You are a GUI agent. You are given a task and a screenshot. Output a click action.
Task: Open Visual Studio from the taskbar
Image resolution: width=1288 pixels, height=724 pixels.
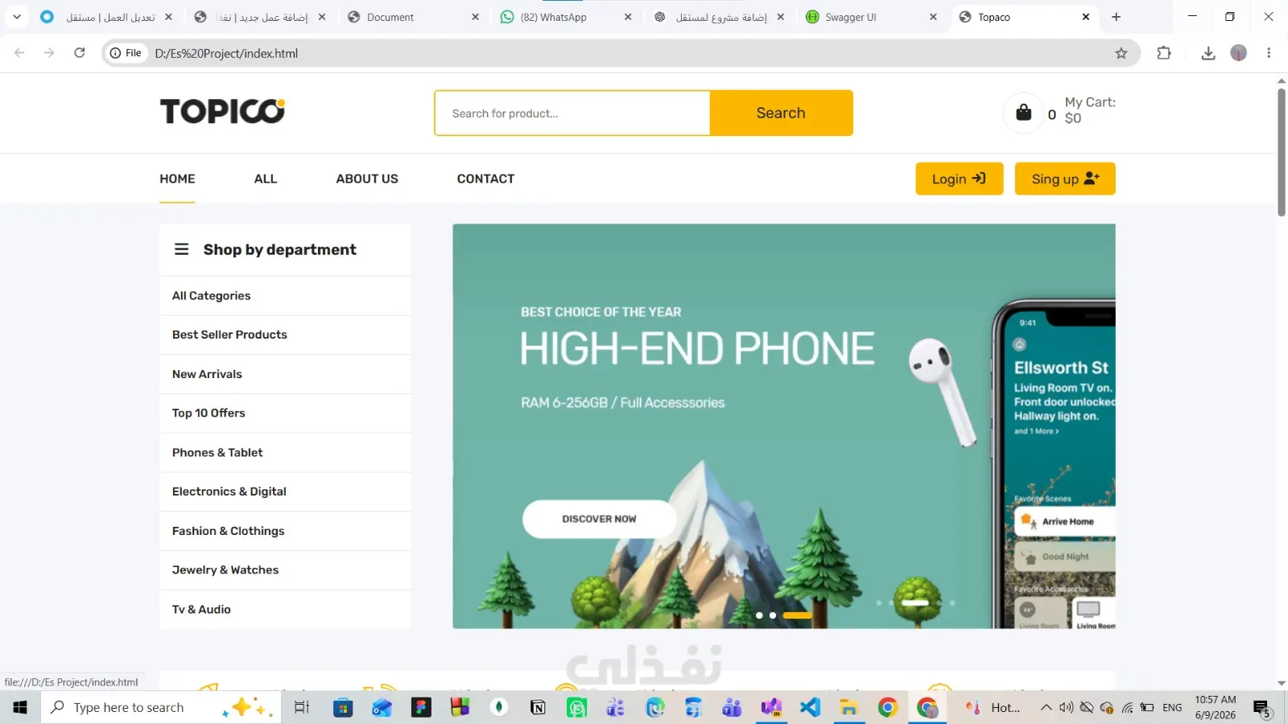(771, 707)
